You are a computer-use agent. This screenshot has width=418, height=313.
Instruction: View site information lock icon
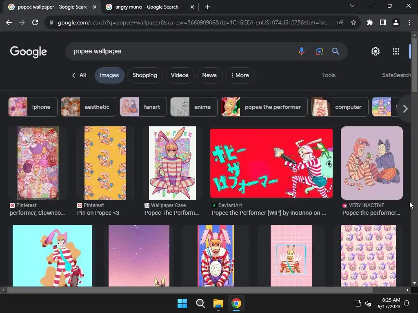coord(51,23)
